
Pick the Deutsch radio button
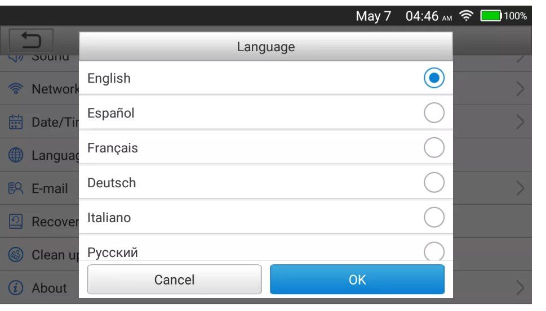pos(434,183)
